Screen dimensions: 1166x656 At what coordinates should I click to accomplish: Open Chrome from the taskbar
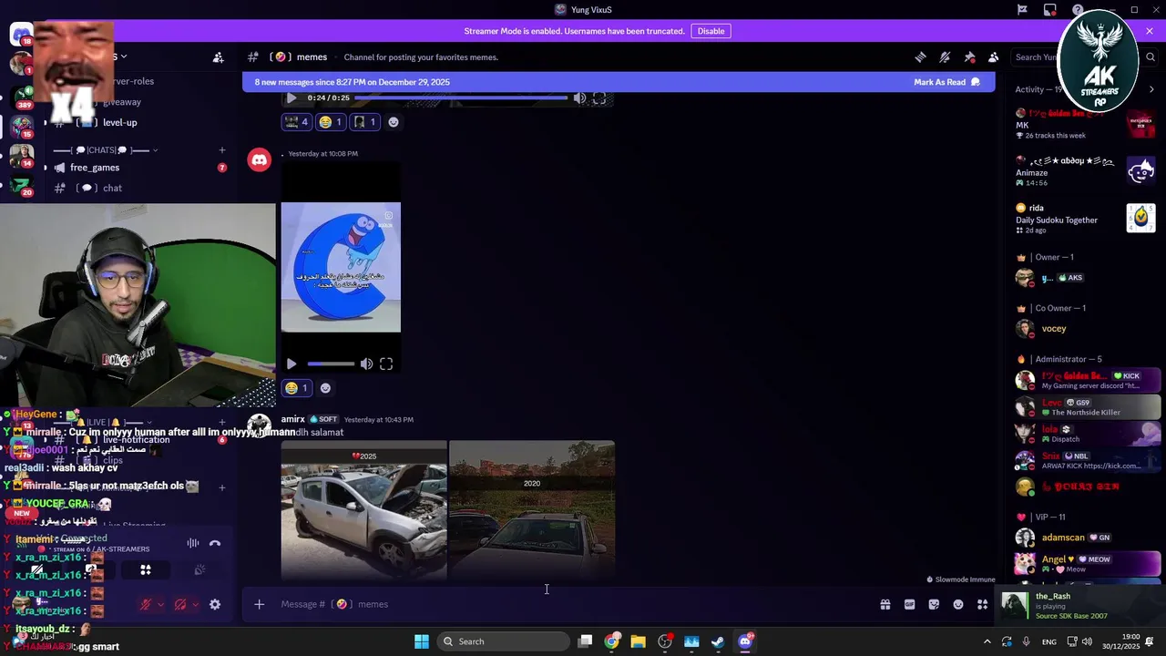612,641
